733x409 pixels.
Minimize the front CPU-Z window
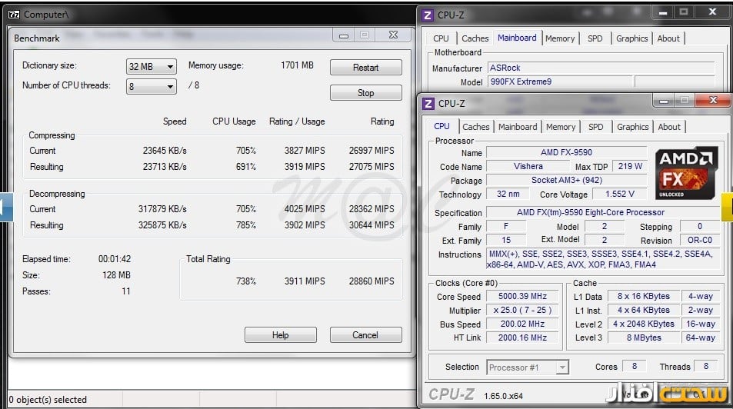coord(663,101)
